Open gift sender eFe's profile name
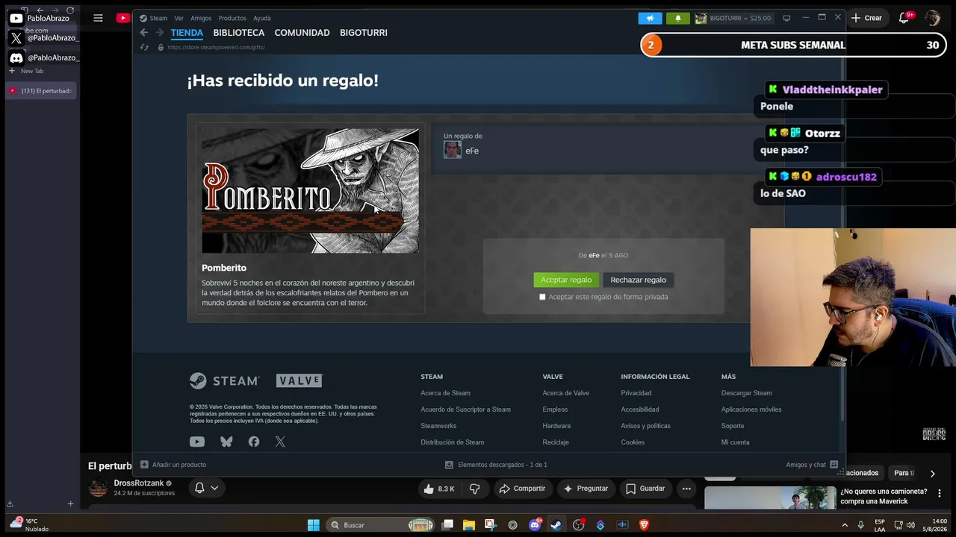This screenshot has height=537, width=956. click(472, 151)
